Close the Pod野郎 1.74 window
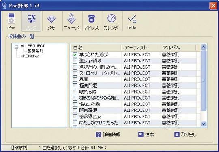 tap(213, 6)
